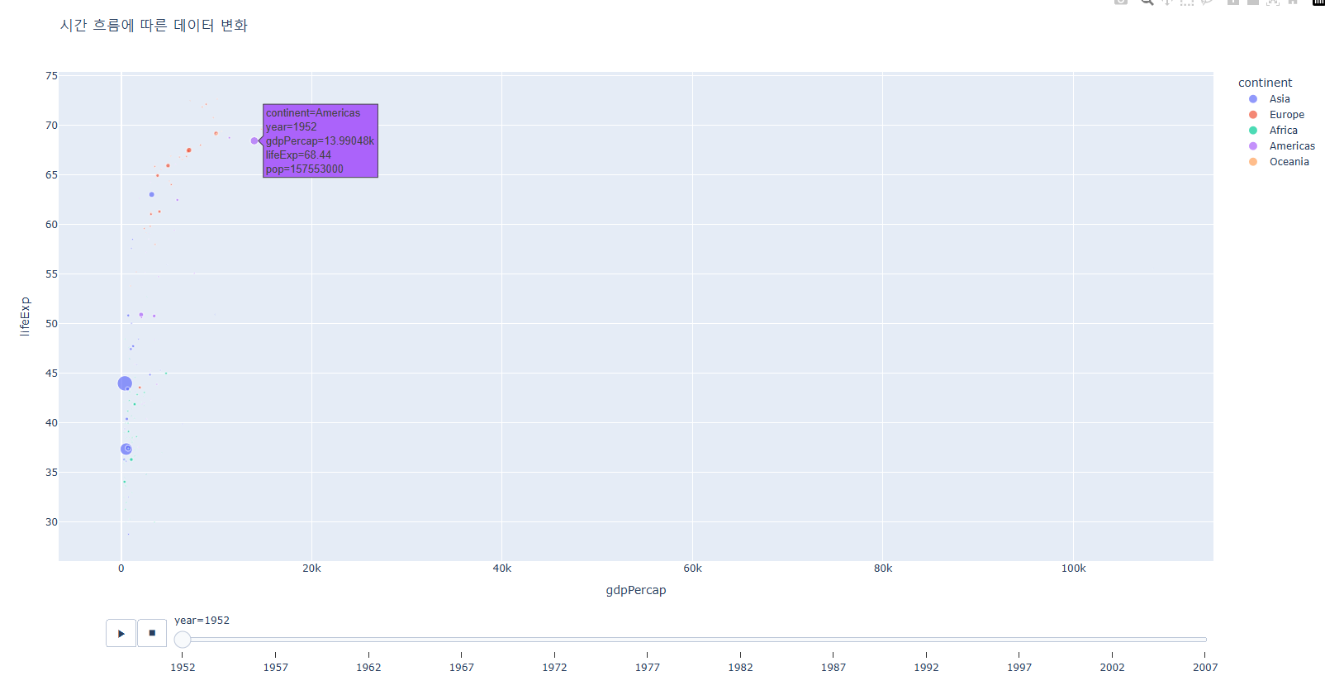Click the 65 y-axis tick label

coord(52,175)
